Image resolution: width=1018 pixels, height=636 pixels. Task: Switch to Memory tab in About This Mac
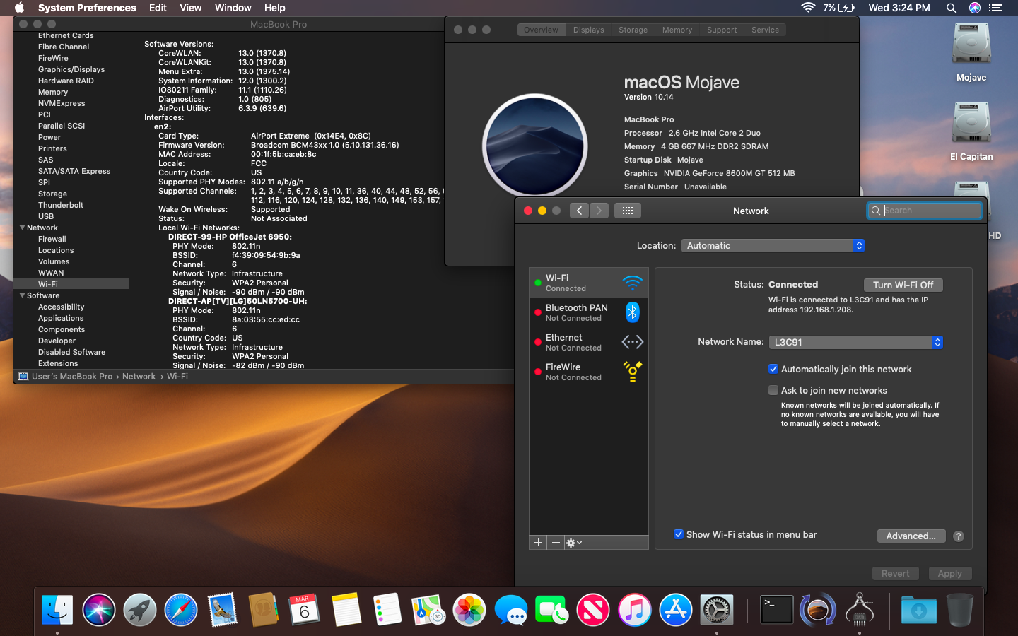(677, 30)
